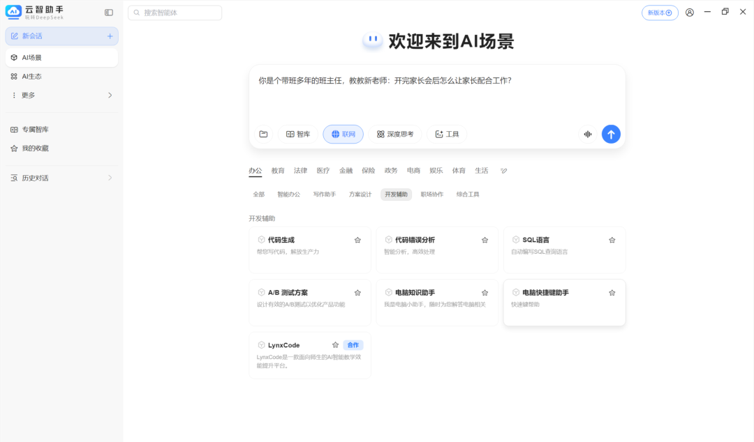Start a 新会话 new conversation
This screenshot has height=442, width=754.
(x=61, y=36)
